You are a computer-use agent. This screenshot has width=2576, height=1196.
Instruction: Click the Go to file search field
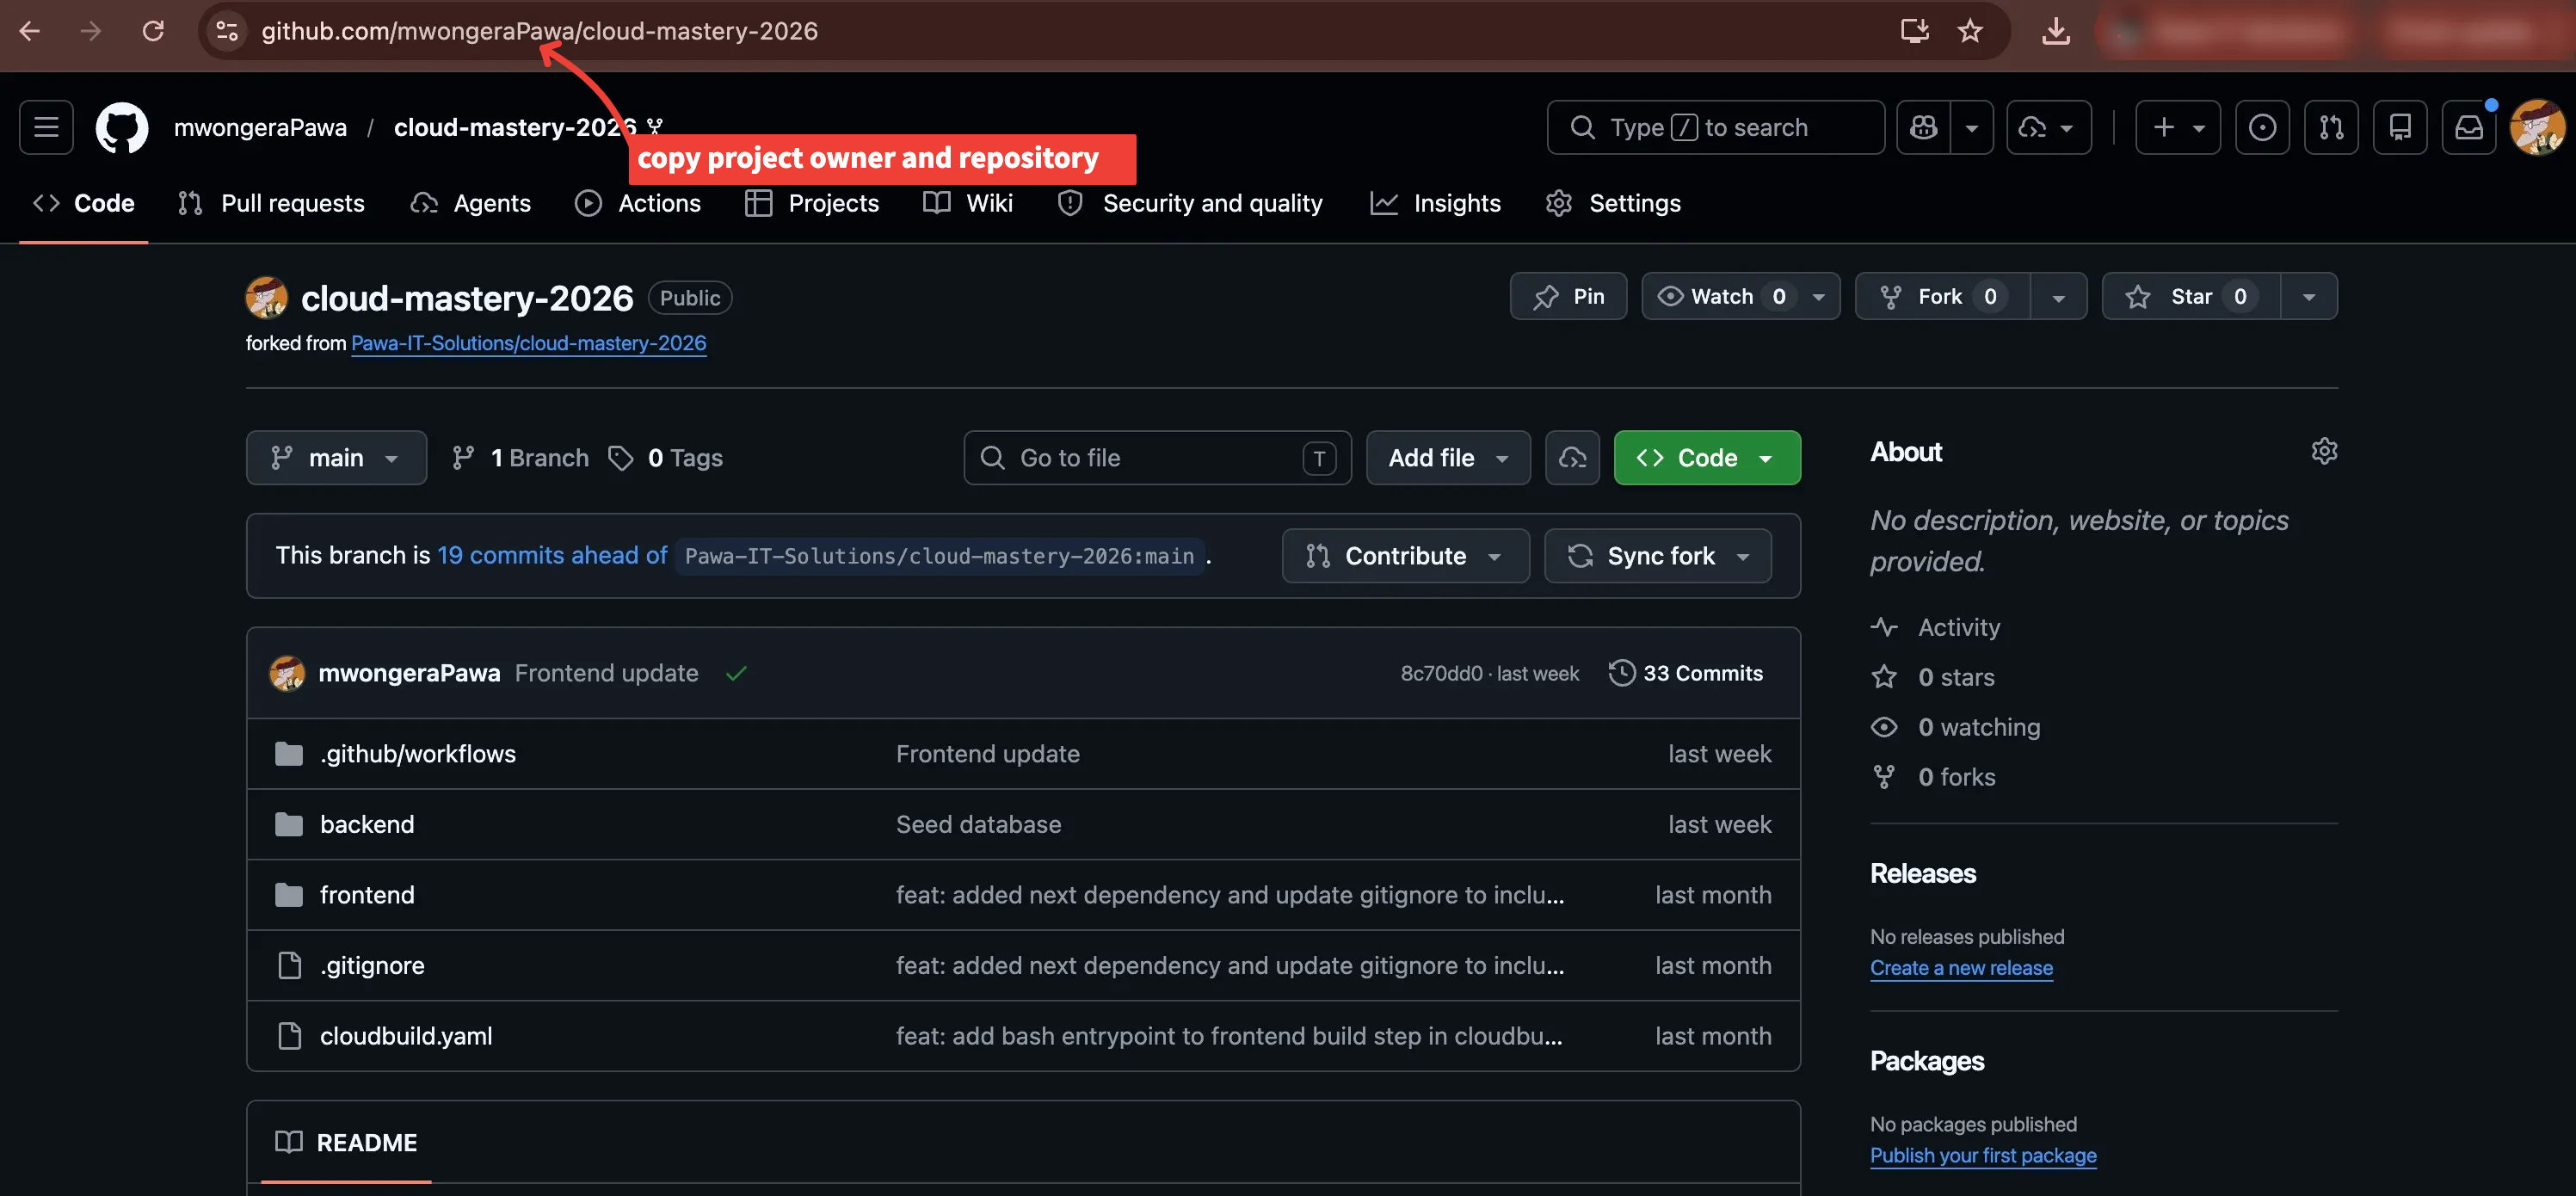tap(1157, 458)
